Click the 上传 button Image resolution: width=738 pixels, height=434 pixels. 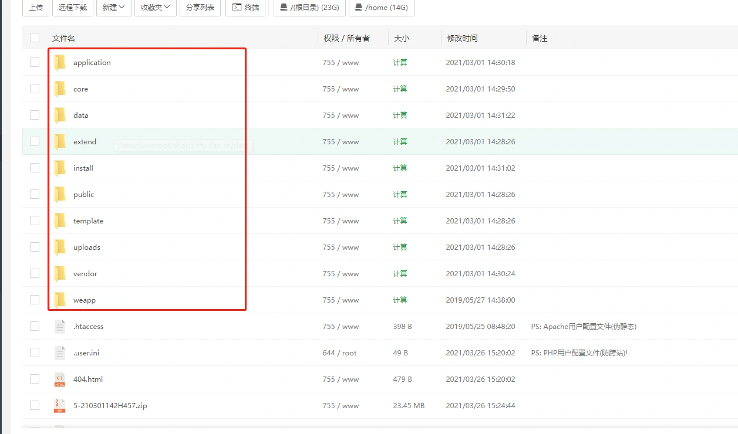(35, 7)
